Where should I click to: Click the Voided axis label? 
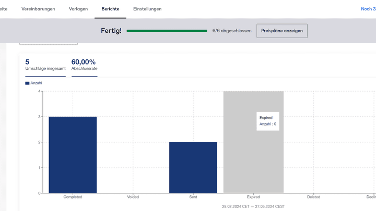[x=133, y=197]
